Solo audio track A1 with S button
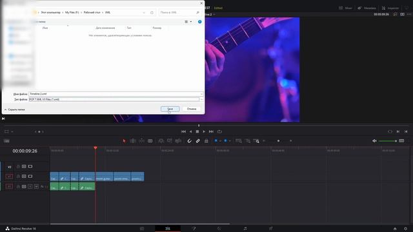This screenshot has width=413, height=232. point(30,186)
